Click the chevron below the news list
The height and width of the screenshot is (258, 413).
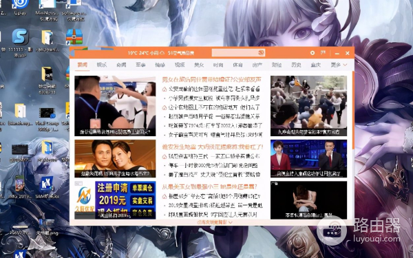(231, 222)
